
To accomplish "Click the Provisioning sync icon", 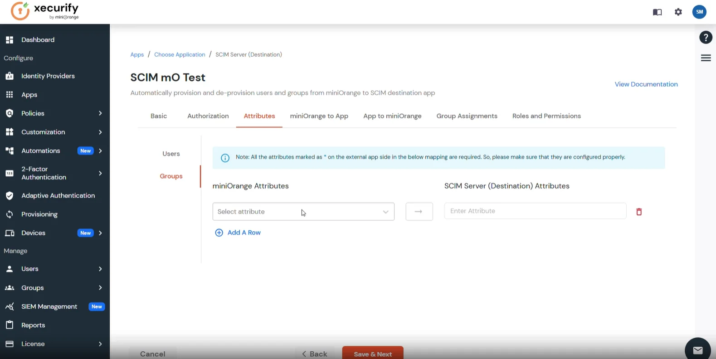I will tap(10, 214).
